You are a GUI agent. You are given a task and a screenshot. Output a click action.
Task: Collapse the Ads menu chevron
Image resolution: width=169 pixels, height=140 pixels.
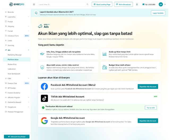coord(28,50)
